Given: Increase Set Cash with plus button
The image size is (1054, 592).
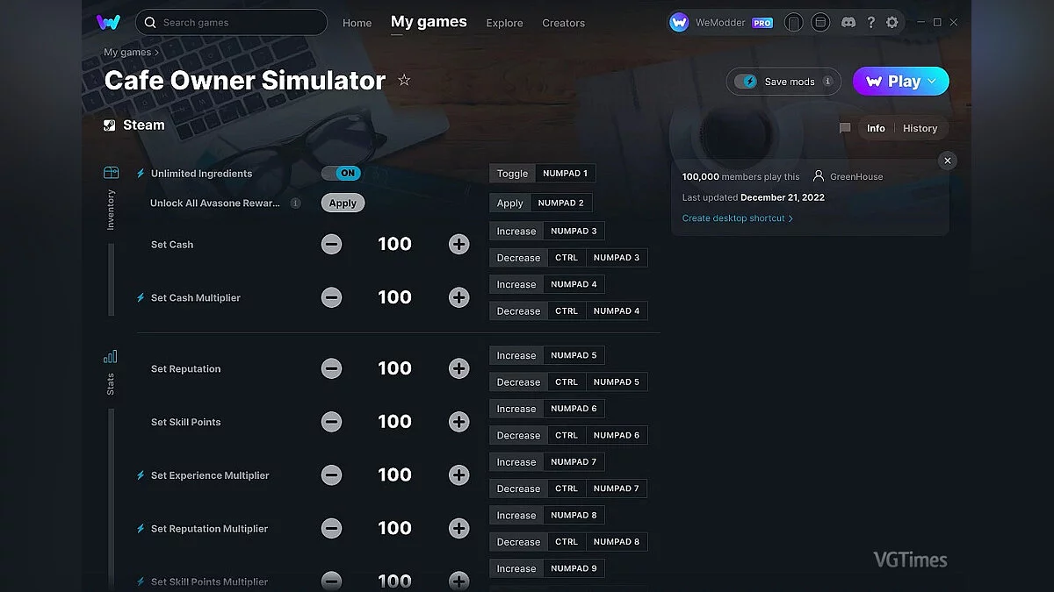Looking at the screenshot, I should [458, 245].
